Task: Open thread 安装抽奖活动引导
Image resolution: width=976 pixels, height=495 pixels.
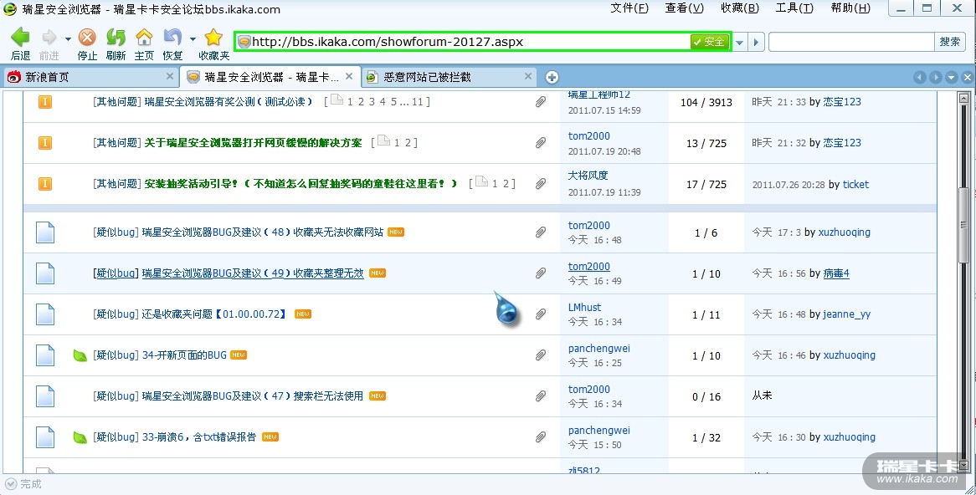Action: [301, 183]
